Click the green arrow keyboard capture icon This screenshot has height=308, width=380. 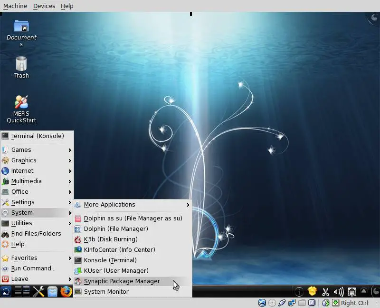(335, 303)
